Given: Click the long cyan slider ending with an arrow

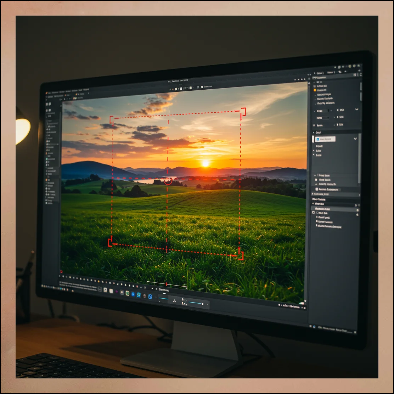Looking at the screenshot, I should [x=196, y=303].
